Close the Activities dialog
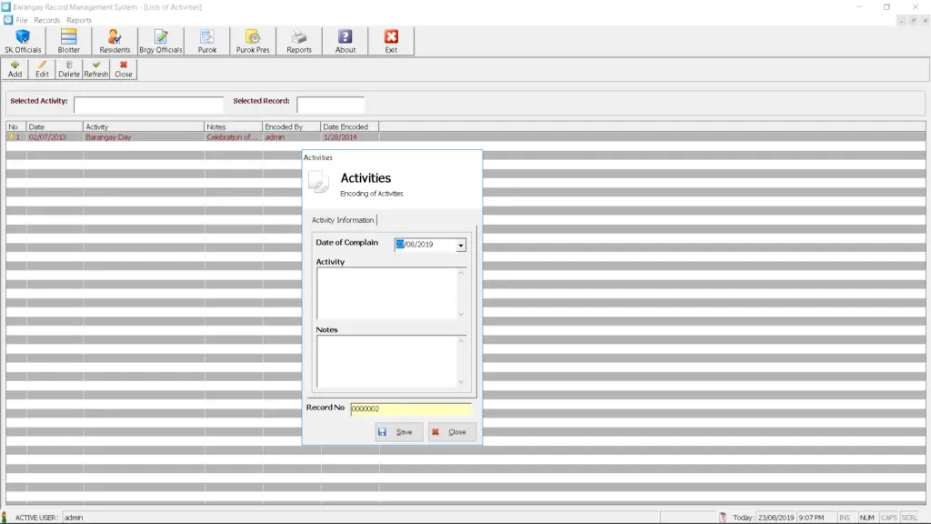The image size is (931, 524). click(451, 431)
